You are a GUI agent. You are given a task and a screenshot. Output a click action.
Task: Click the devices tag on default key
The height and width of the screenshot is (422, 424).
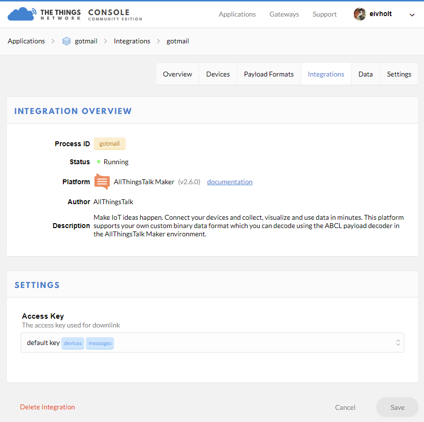(x=73, y=343)
